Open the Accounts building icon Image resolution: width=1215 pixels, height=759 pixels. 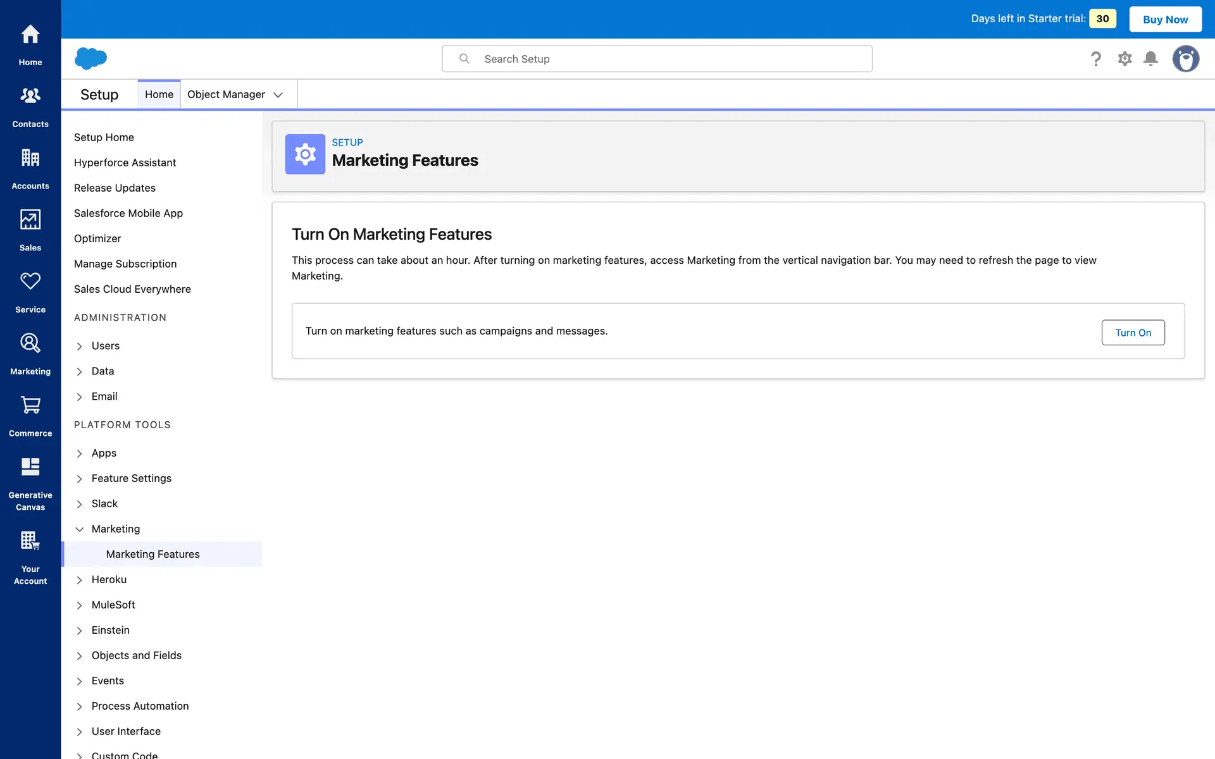(30, 168)
